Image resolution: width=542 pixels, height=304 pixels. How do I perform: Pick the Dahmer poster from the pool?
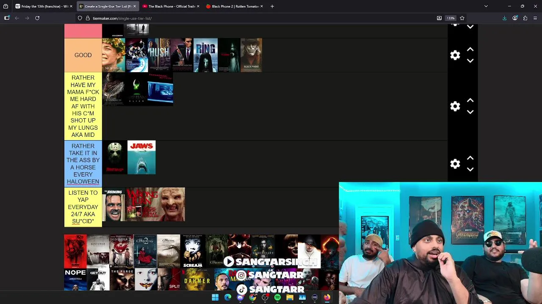(197, 280)
